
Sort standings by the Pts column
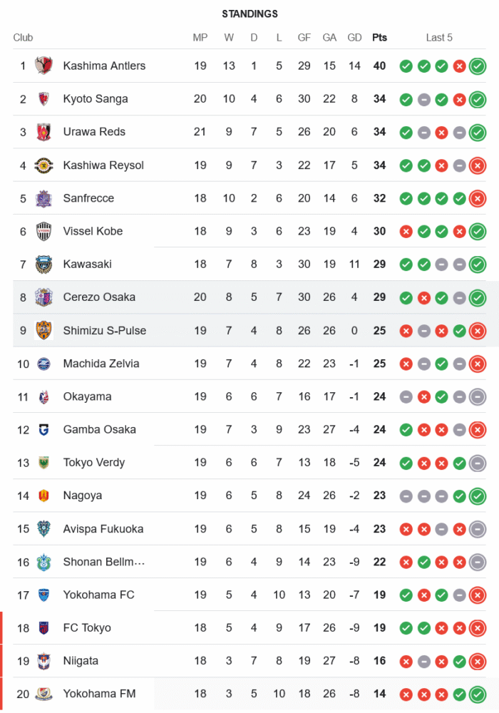pos(379,38)
